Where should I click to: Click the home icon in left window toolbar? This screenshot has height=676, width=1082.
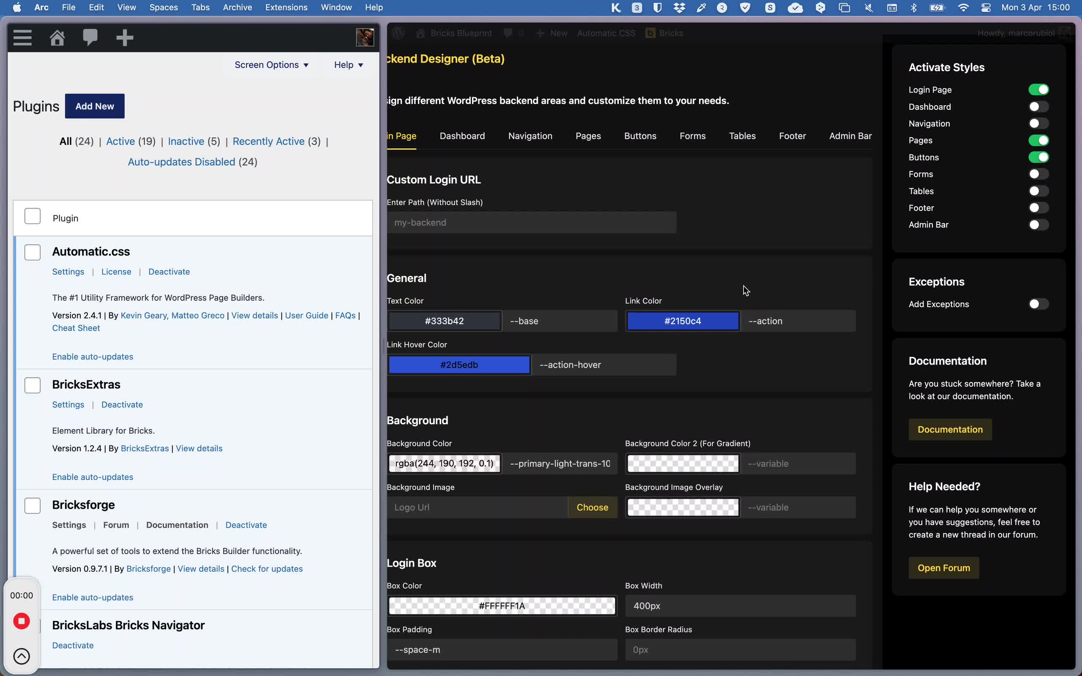point(57,38)
